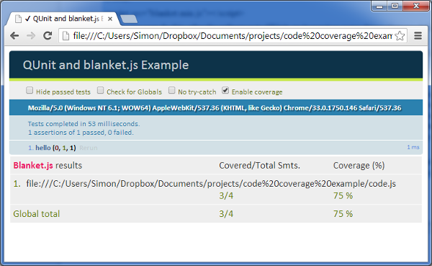Maximize the Chrome window
432x266 pixels.
(x=395, y=6)
